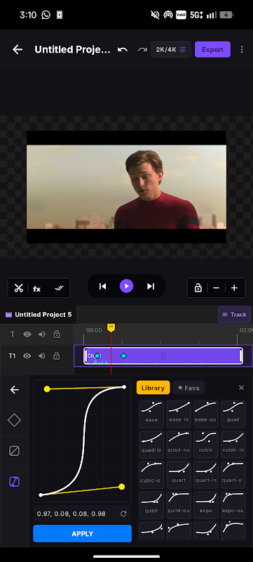Viewport: 253px width, 562px height.
Task: Choose the quint curve preset
Action: pos(151,505)
